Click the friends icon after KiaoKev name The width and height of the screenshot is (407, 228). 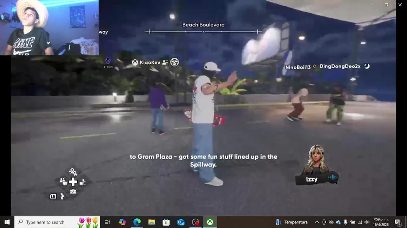pyautogui.click(x=165, y=62)
